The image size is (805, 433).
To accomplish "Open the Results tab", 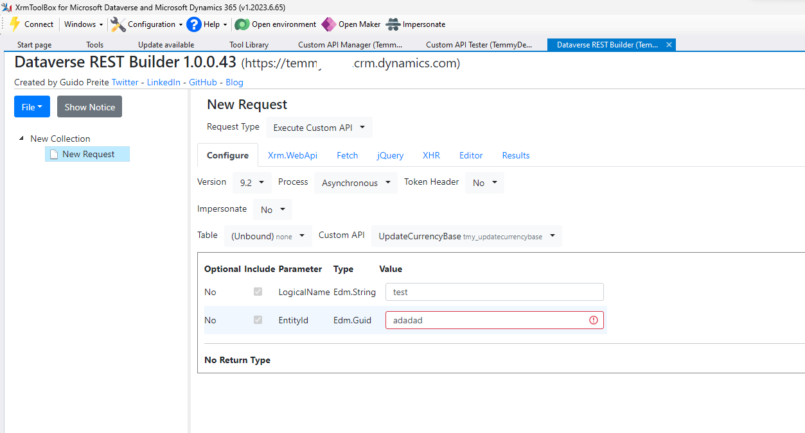I will (516, 155).
